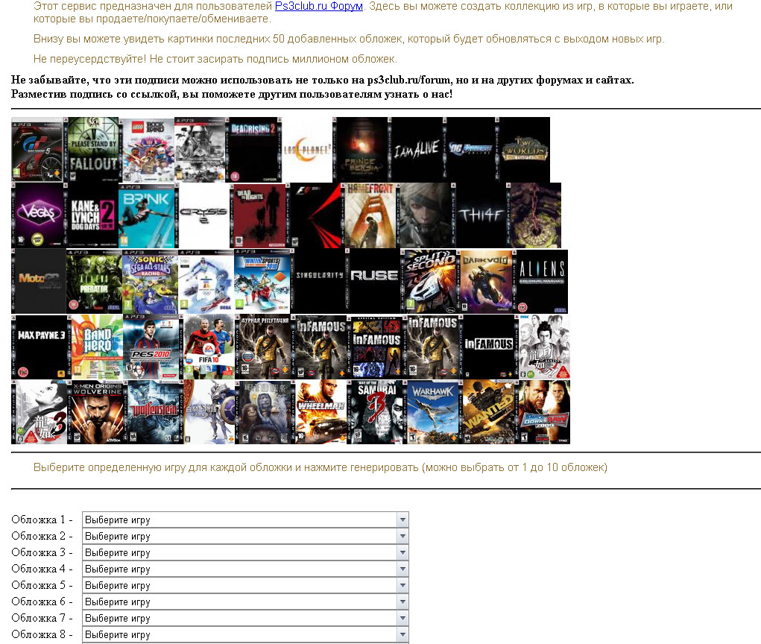Select the Fallout Please Stand By cover
This screenshot has width=761, height=644.
coord(92,150)
